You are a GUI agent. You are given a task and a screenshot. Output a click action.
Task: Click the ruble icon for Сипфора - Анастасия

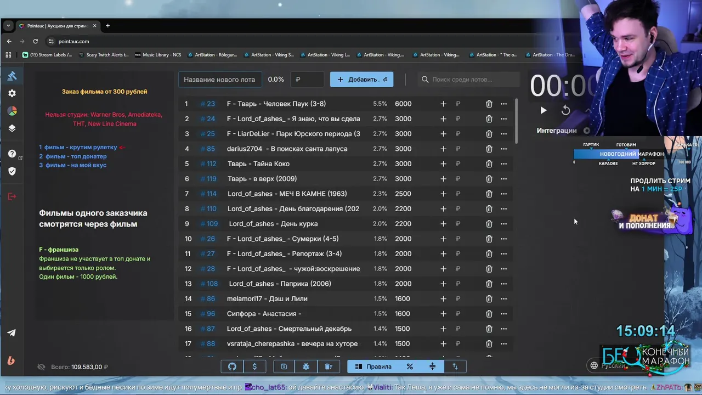(x=458, y=314)
